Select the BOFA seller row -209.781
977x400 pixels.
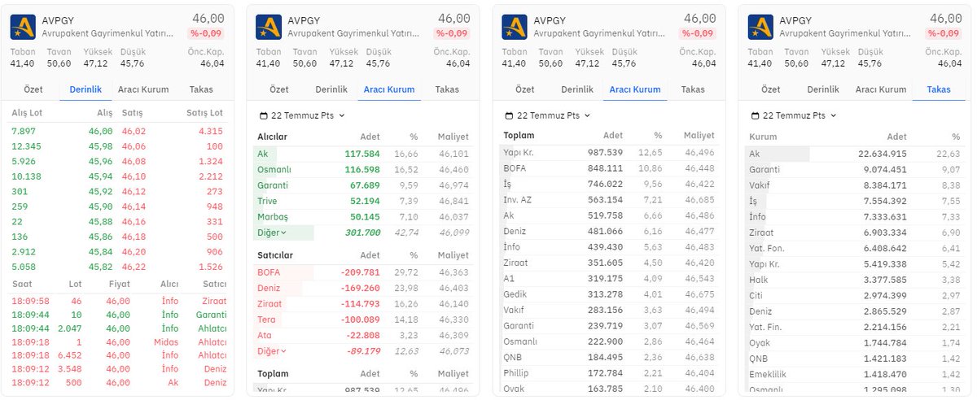(362, 272)
